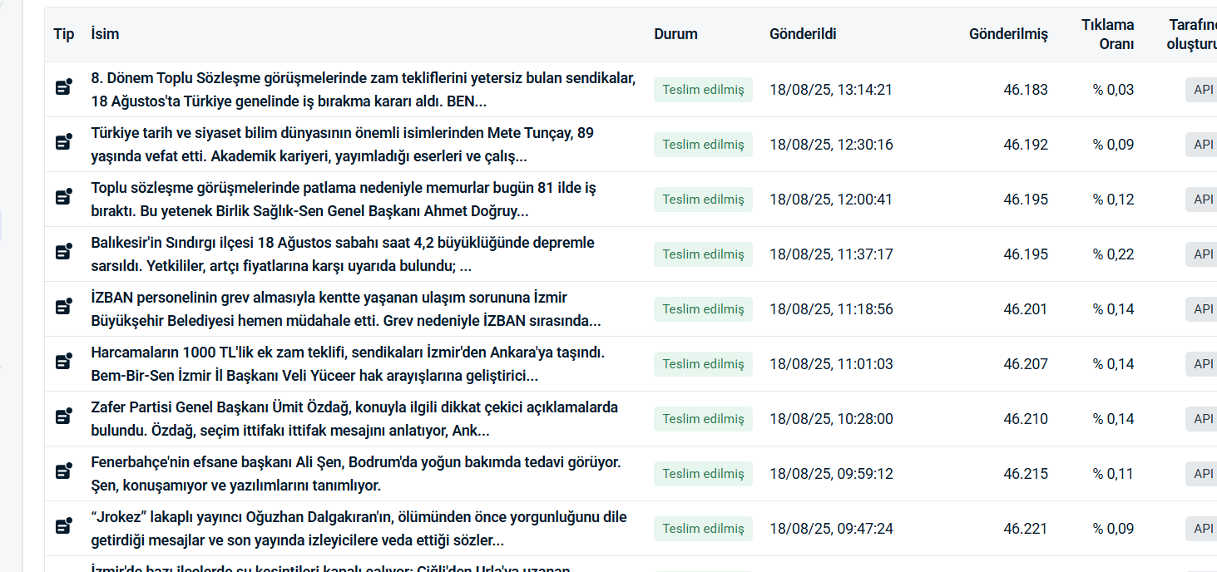
Task: Open the push icon on the Jrokez Oğuzhan Dalgakıran row
Action: coord(63,528)
